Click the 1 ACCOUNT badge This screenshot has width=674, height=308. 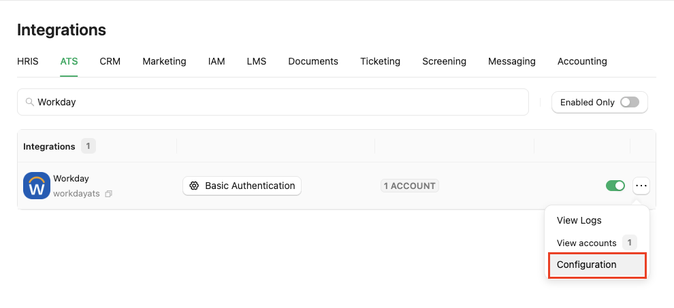click(410, 186)
